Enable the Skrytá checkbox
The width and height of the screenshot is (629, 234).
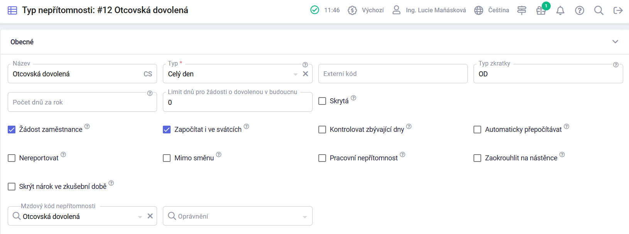click(x=322, y=101)
